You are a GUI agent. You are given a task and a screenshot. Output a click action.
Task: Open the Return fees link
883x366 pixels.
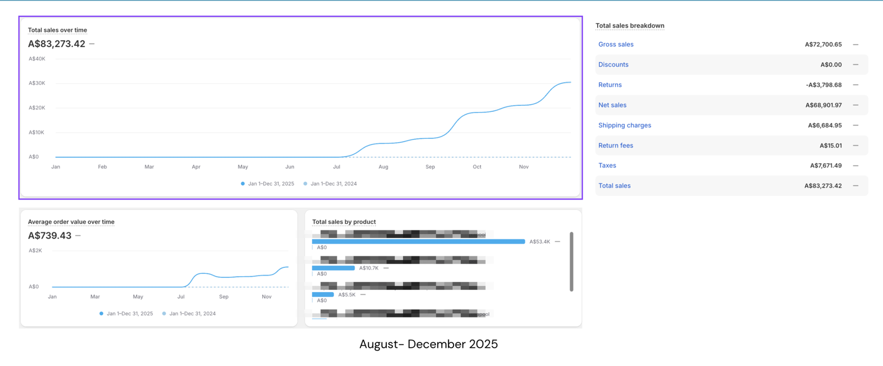click(x=615, y=146)
